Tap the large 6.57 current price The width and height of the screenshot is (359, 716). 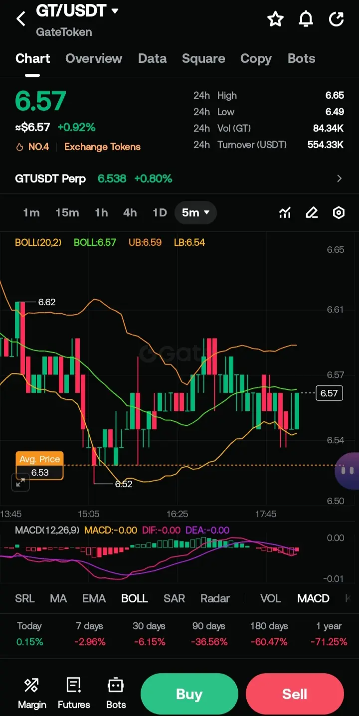tap(40, 101)
